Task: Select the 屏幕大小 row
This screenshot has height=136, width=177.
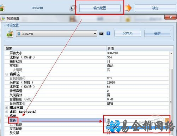Action: click(87, 53)
